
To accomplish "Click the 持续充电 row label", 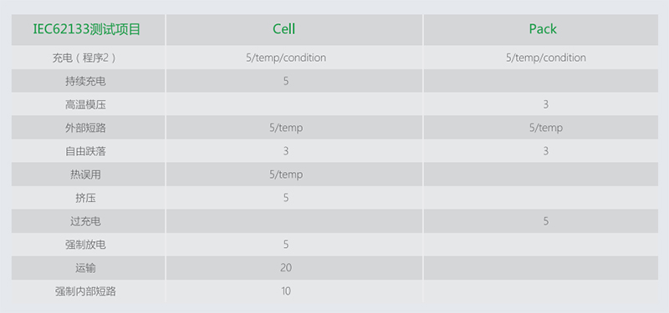I will 85,81.
